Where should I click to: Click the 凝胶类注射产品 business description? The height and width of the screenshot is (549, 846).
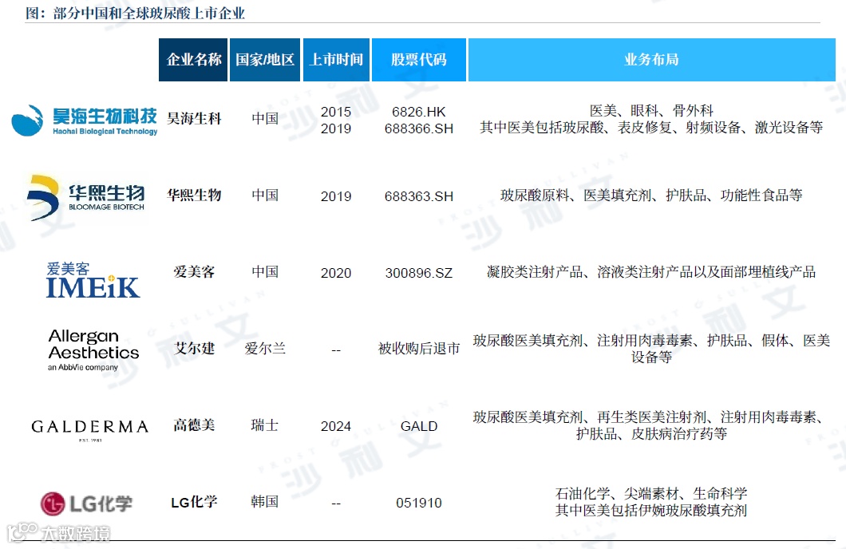point(652,272)
